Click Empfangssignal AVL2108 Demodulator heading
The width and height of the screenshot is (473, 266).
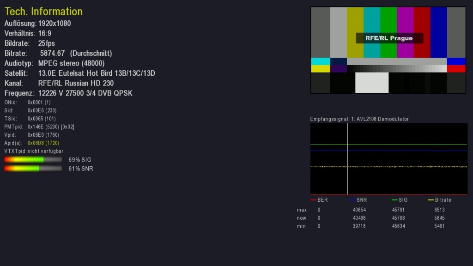359,119
